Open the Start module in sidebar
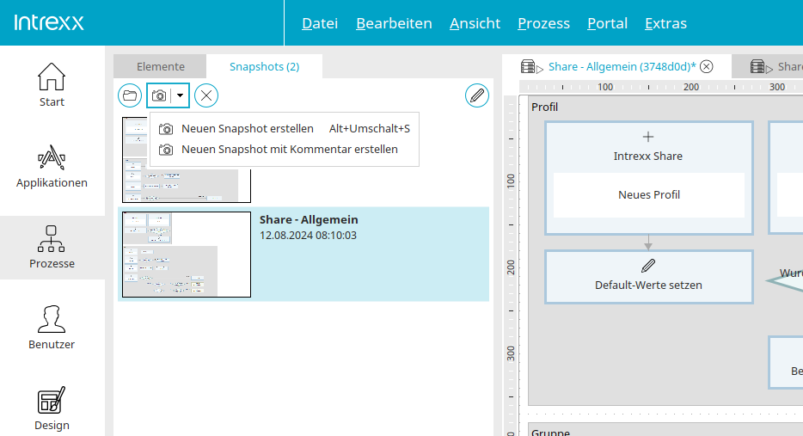 52,85
